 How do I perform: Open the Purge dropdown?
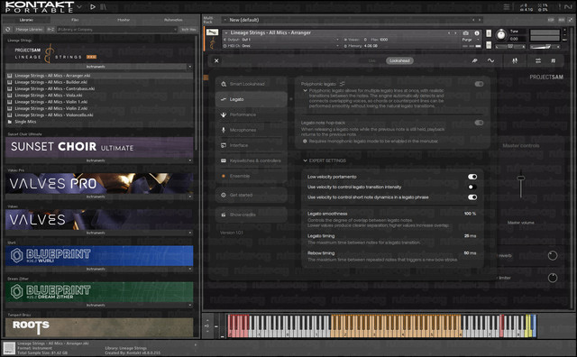point(471,40)
